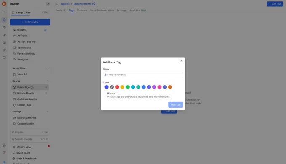Switch to the Posts tab
This screenshot has width=286, height=164.
60,10
